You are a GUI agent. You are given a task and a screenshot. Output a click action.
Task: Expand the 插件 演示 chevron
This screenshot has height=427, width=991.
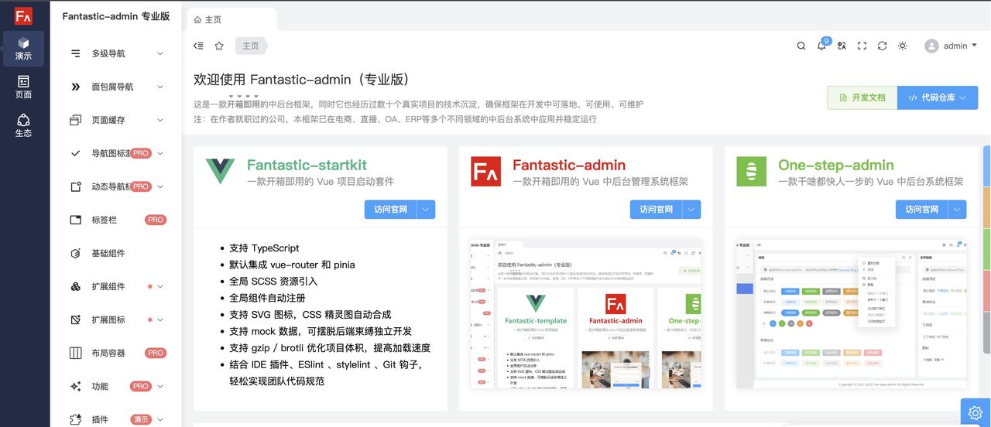click(160, 419)
